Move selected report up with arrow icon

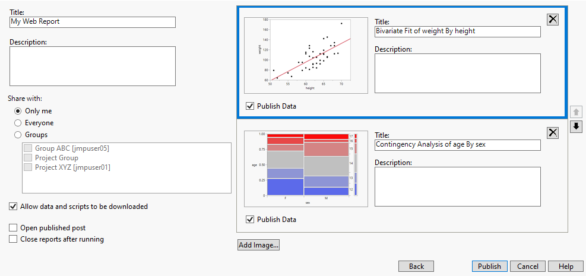(x=575, y=112)
